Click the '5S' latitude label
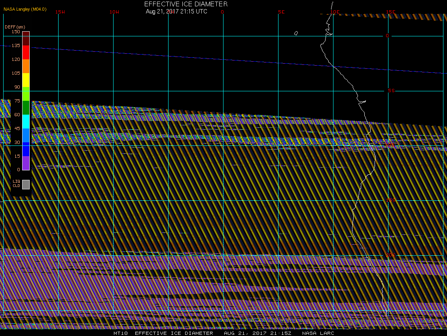Image resolution: width=447 pixels, height=336 pixels. 391,91
